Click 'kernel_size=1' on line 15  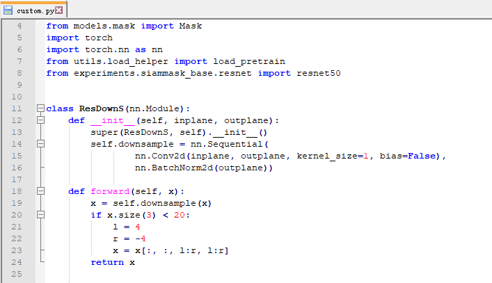pos(333,156)
